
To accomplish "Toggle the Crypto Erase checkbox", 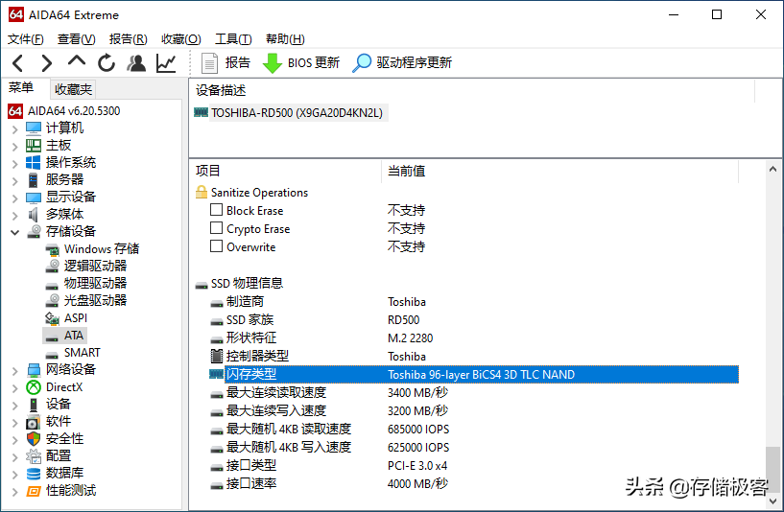I will [x=216, y=228].
